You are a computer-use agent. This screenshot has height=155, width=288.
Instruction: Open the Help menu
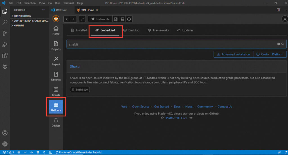pyautogui.click(x=80, y=3)
